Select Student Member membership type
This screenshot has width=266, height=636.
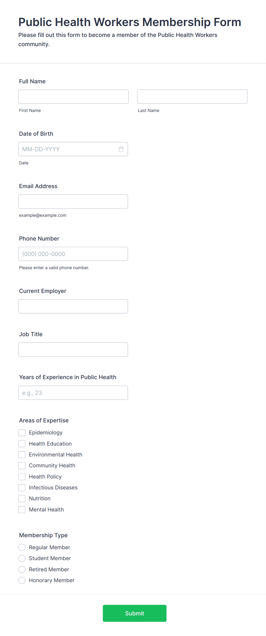[x=22, y=558]
